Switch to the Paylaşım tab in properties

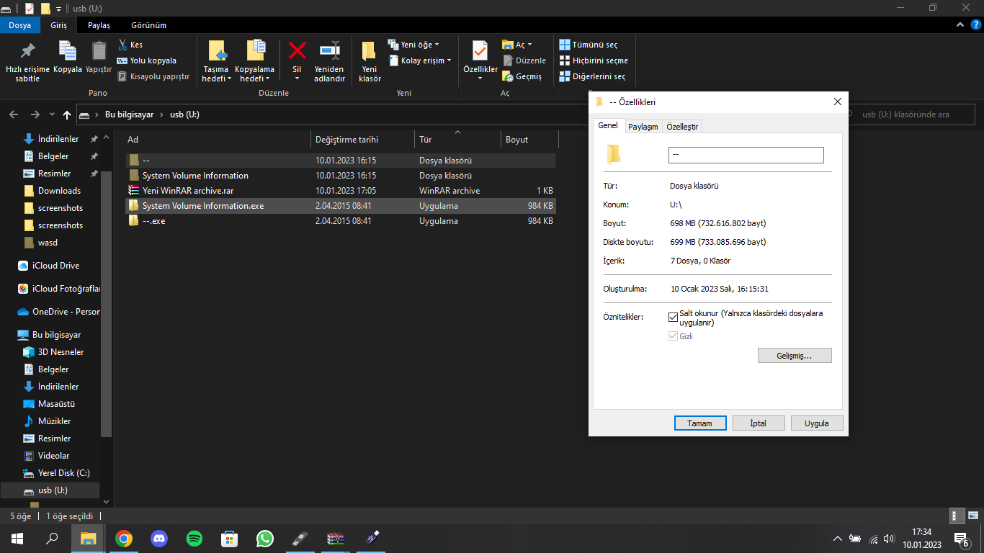coord(643,127)
